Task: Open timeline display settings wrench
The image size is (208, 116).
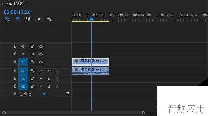Action: 49,19
